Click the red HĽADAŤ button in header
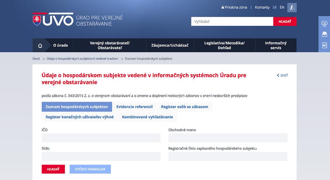Viewport: 330px width, 180px height. tap(285, 22)
